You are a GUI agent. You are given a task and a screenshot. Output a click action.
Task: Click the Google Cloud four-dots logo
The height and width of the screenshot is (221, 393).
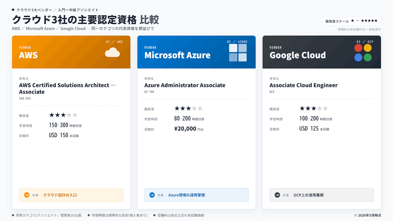tap(363, 53)
